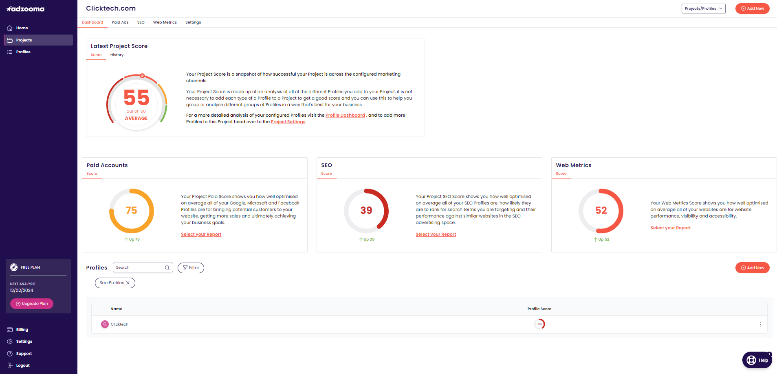
Task: Remove the Seo Profiles filter chip
Action: click(x=128, y=283)
